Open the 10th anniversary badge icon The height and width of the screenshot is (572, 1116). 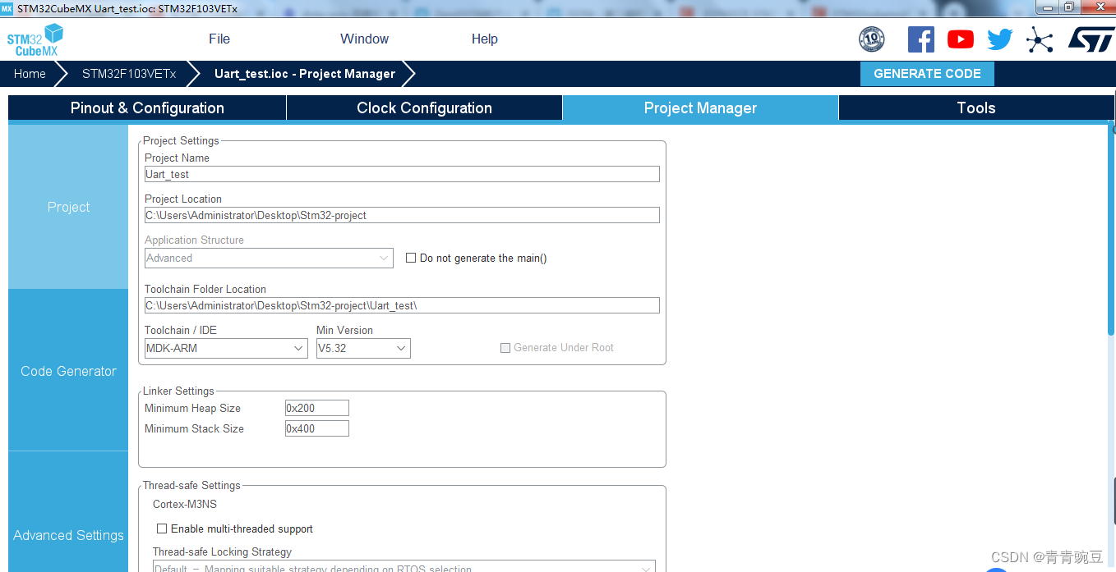click(871, 39)
